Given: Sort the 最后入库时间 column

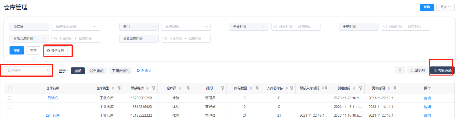Looking at the screenshot, I should click(323, 88).
